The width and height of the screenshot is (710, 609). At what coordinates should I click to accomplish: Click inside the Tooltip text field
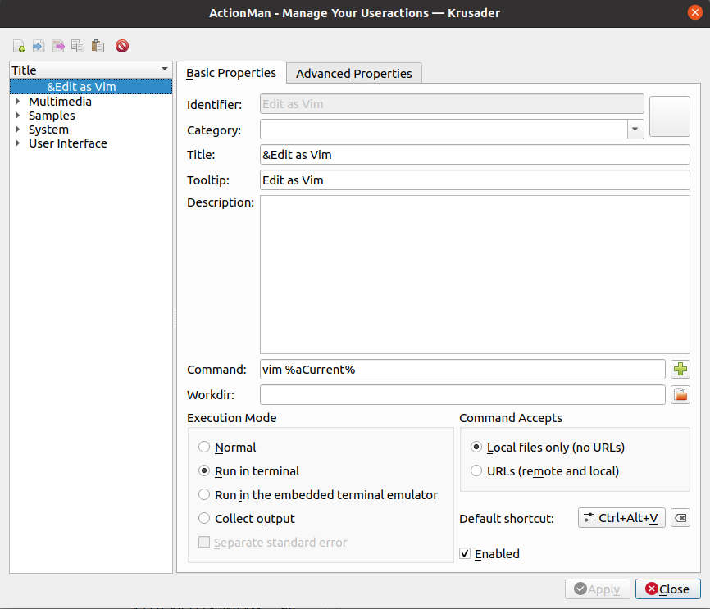[x=475, y=180]
